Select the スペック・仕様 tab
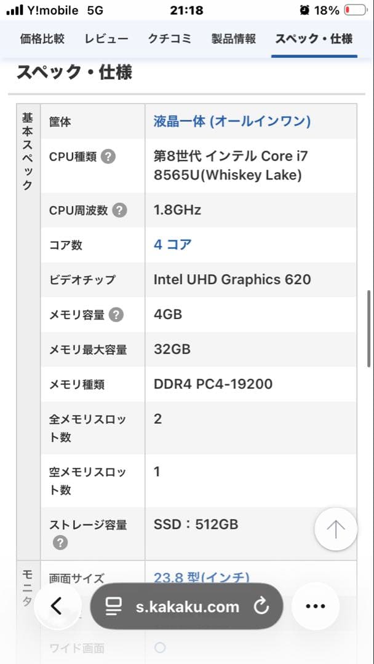The image size is (374, 664). coord(314,38)
